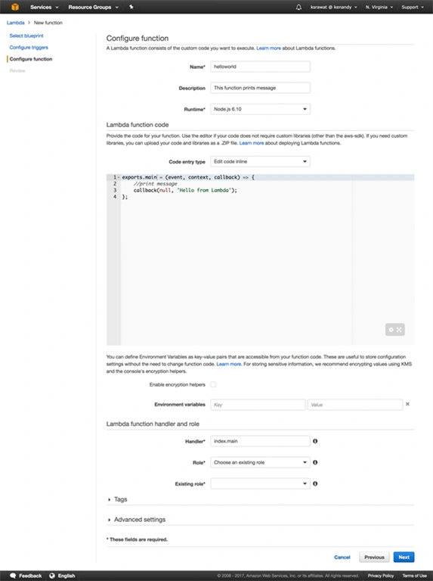Click the environment variable Key field

tap(258, 405)
